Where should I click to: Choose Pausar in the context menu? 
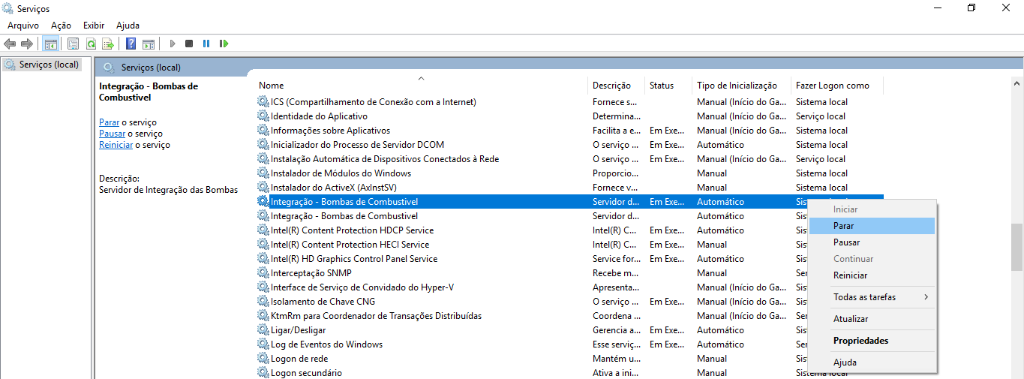point(872,242)
